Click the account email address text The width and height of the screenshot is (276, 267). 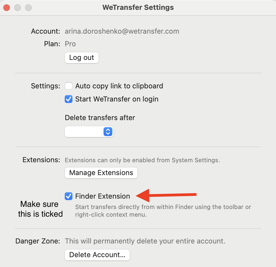tap(122, 31)
